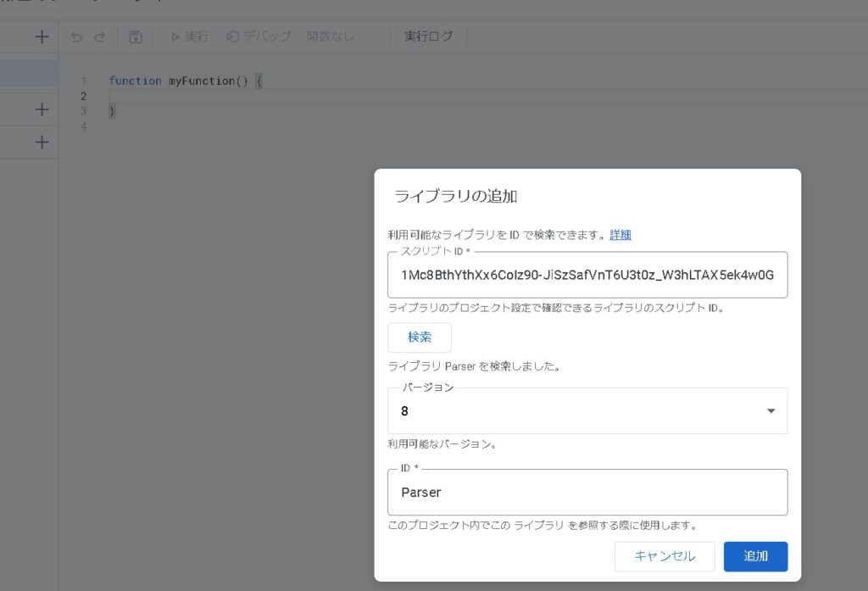Confirm the library with the 追加 button

755,556
